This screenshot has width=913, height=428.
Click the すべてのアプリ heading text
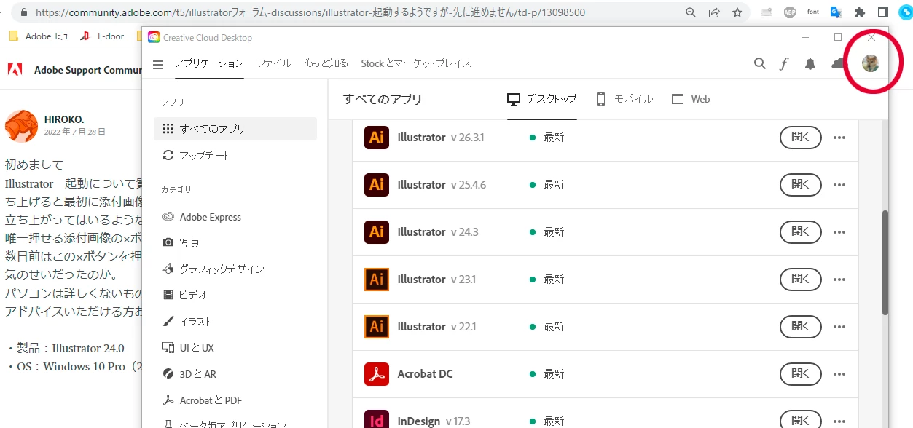pos(383,99)
